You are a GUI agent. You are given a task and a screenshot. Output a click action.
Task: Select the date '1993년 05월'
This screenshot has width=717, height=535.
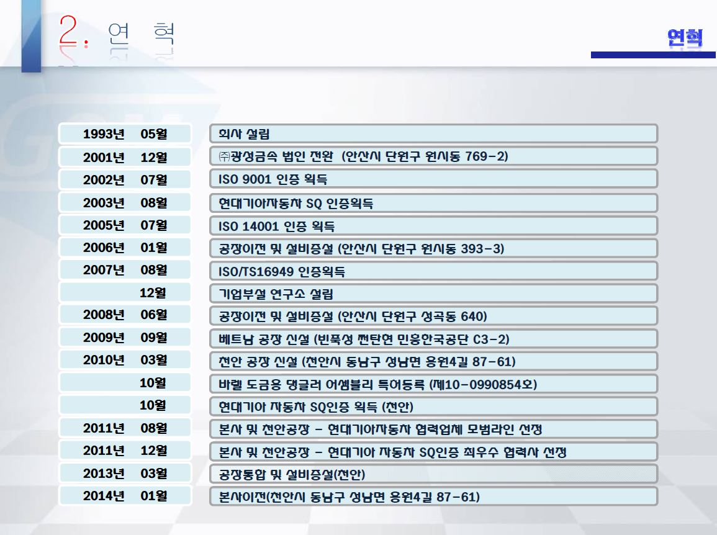[125, 134]
